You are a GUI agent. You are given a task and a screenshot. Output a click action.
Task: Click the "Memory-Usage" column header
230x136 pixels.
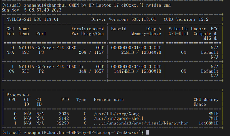point(146,34)
